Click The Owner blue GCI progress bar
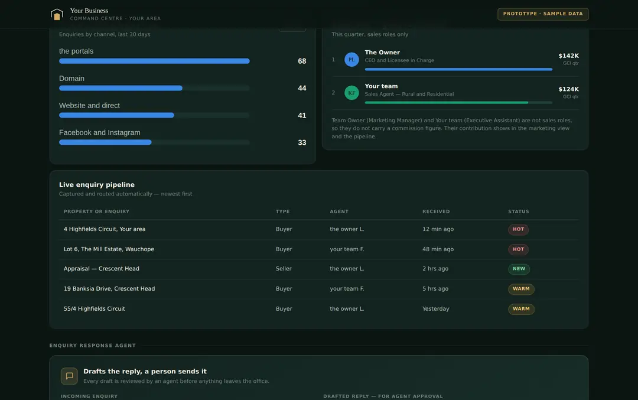This screenshot has width=638, height=400. (458, 69)
